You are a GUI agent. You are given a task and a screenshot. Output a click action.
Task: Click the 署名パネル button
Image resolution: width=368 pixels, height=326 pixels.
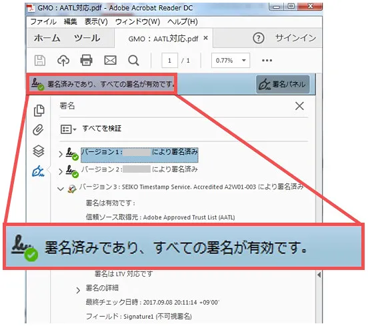(283, 84)
